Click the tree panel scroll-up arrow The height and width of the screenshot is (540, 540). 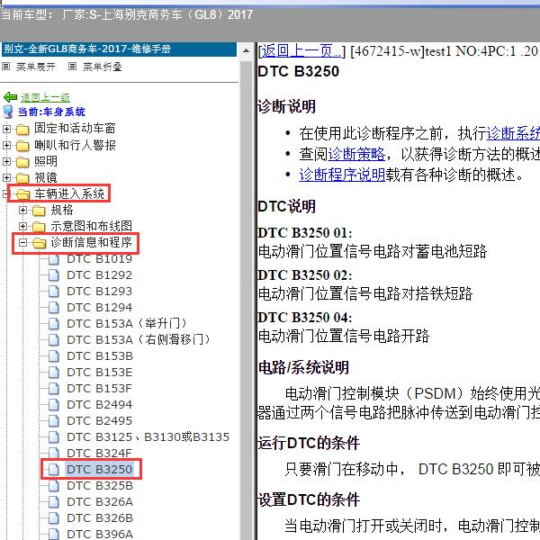pos(247,51)
